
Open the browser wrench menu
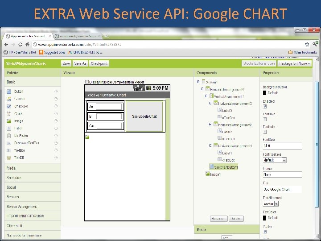point(315,44)
